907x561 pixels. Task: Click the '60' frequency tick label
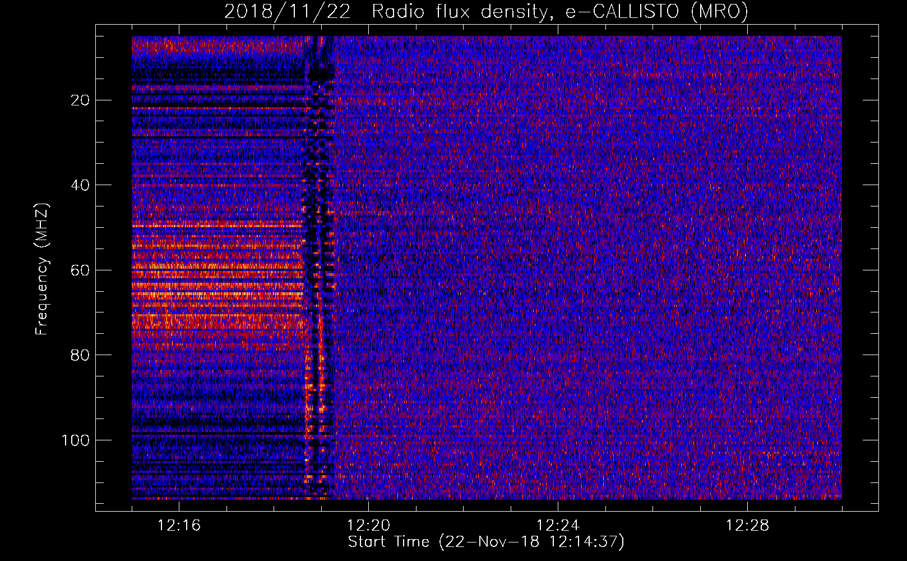[81, 270]
